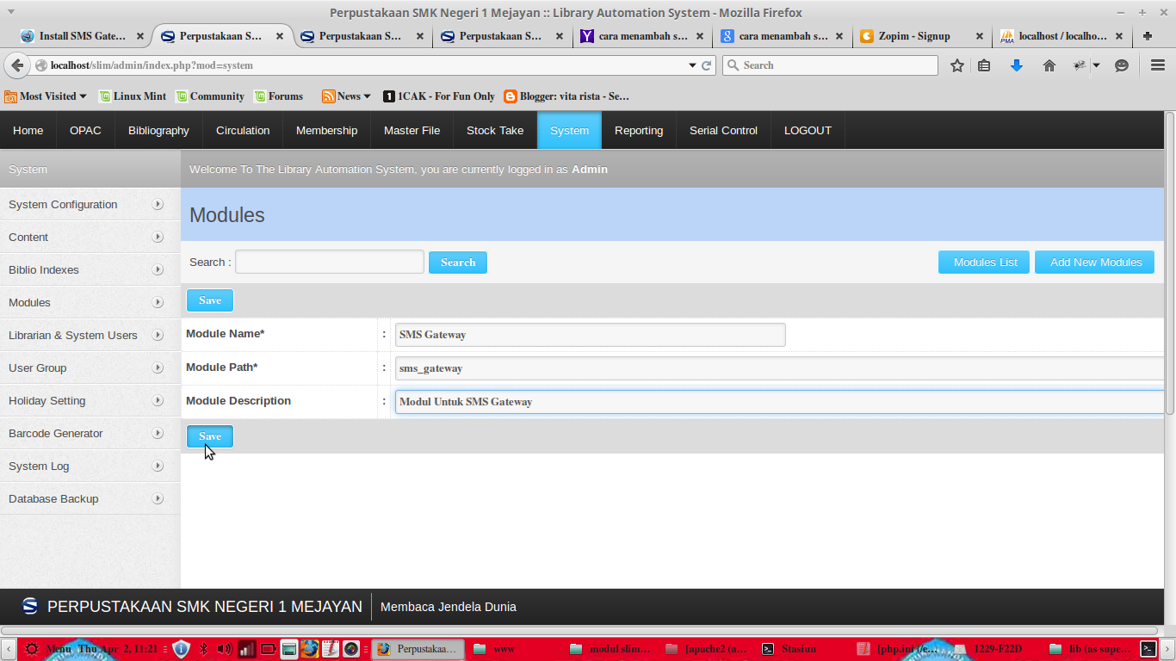
Task: Open 1CAK - For Fun Only bookmark
Action: pyautogui.click(x=439, y=96)
